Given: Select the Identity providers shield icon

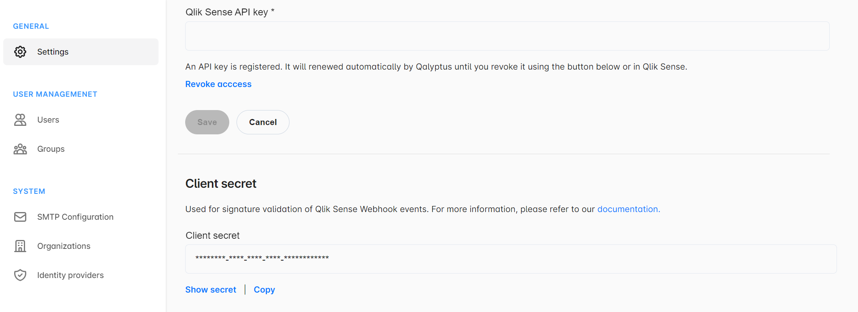Looking at the screenshot, I should click(x=20, y=275).
